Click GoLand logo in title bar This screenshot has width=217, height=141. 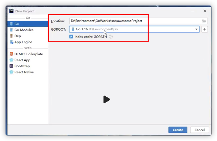(x=11, y=11)
